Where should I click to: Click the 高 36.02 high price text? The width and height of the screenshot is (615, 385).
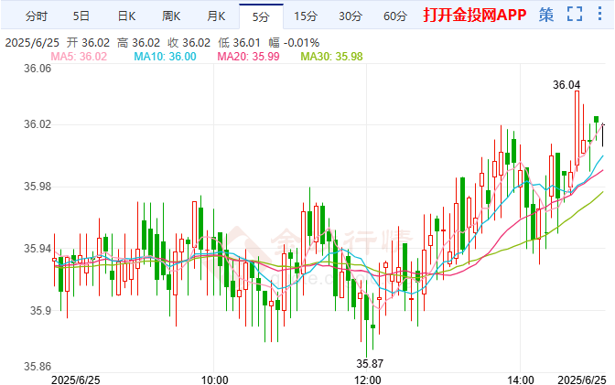click(x=138, y=42)
